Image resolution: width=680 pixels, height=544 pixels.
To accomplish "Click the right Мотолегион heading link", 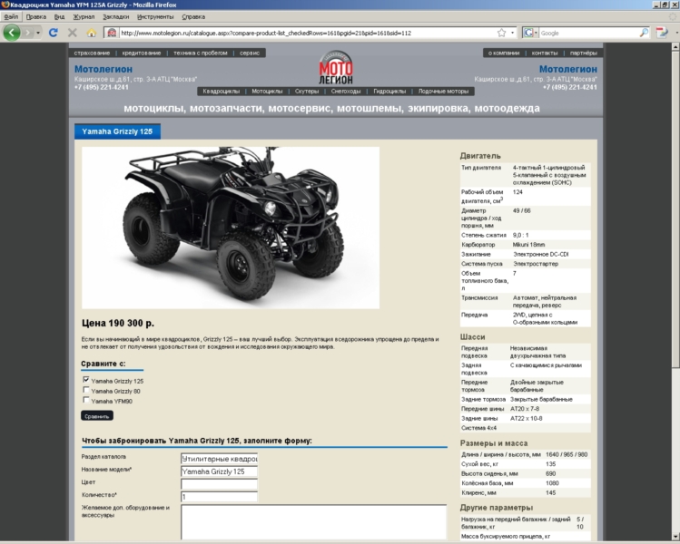I will pyautogui.click(x=568, y=69).
